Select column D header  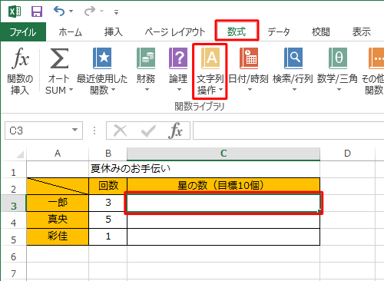pos(347,154)
